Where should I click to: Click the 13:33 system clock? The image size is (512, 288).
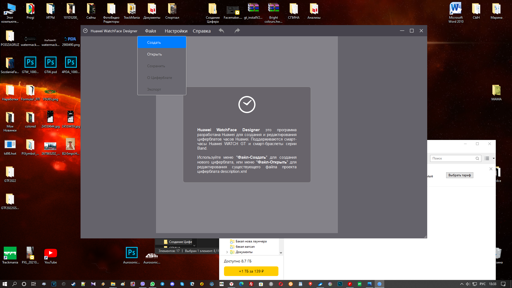pyautogui.click(x=493, y=284)
